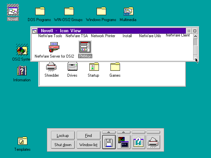211x158 pixels.
Task: Expand the drawer above the floppy drive icon
Action: click(x=109, y=132)
